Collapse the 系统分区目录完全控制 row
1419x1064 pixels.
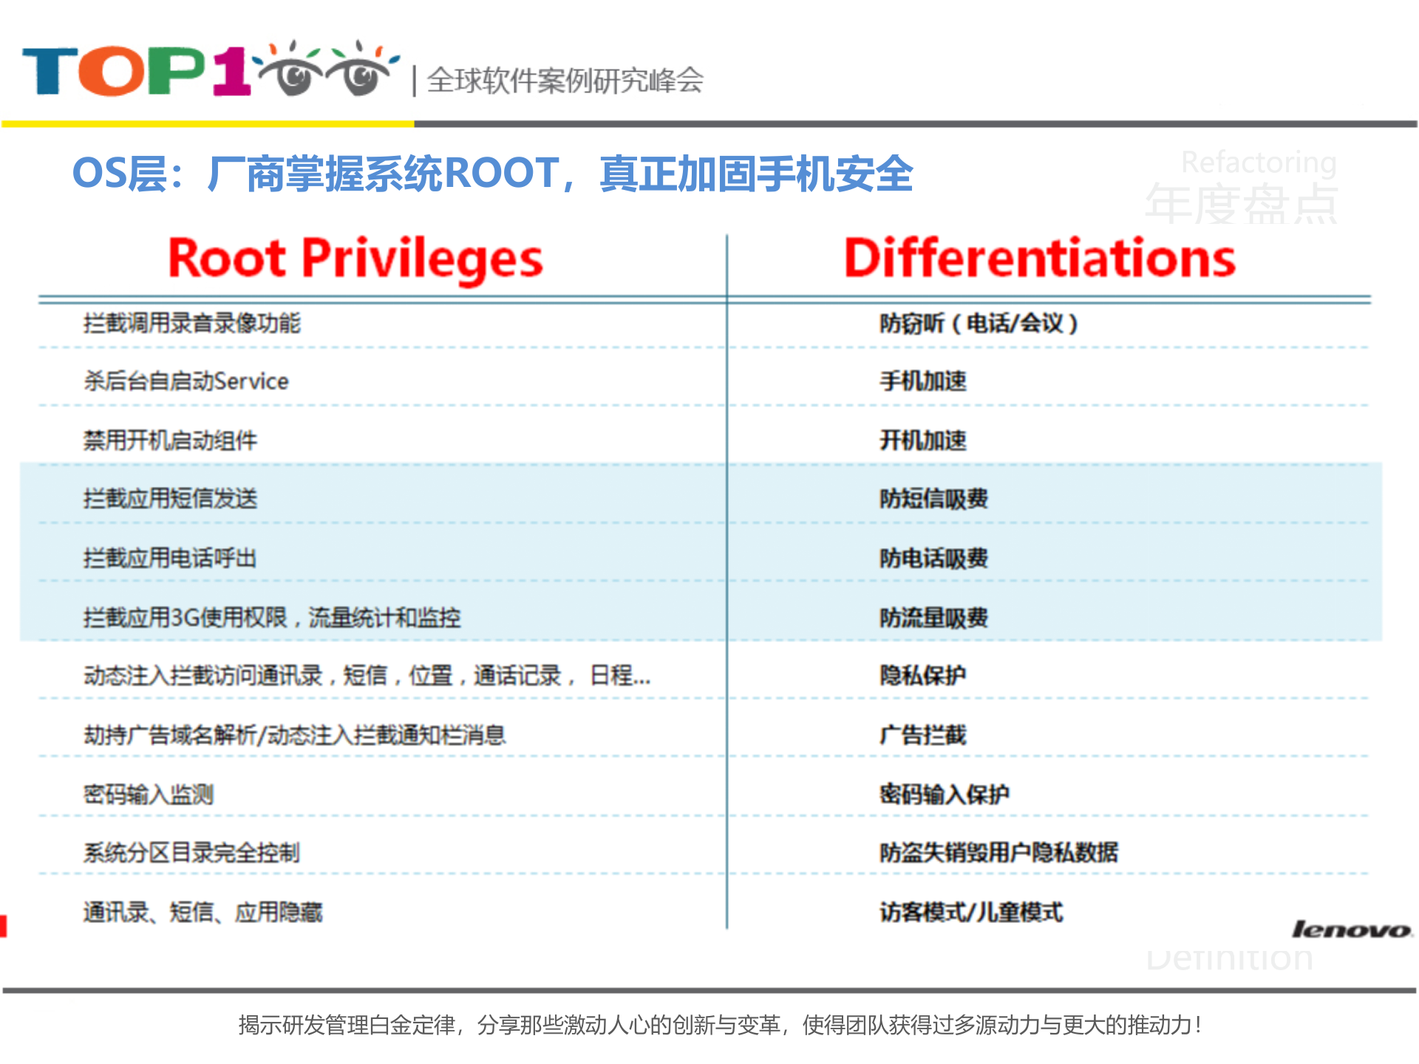[191, 853]
